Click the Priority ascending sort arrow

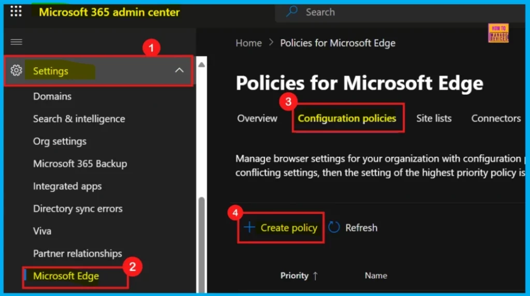point(315,276)
